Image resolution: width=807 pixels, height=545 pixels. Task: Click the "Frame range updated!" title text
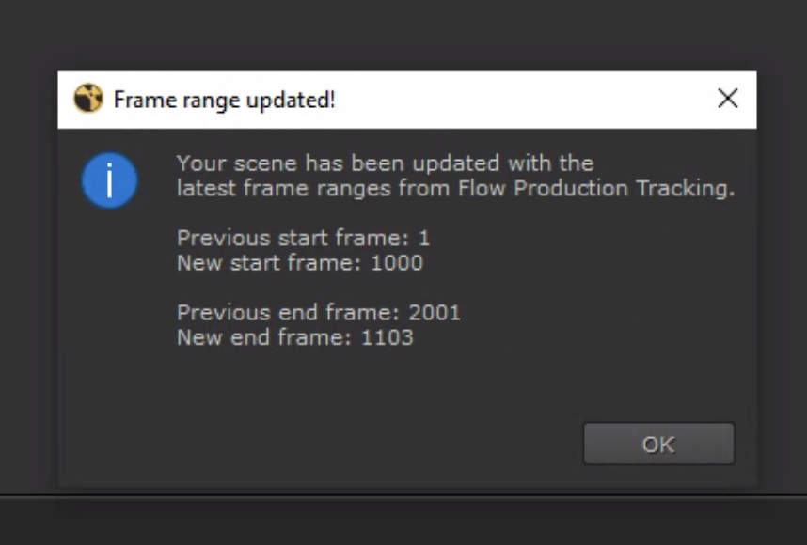pos(224,100)
